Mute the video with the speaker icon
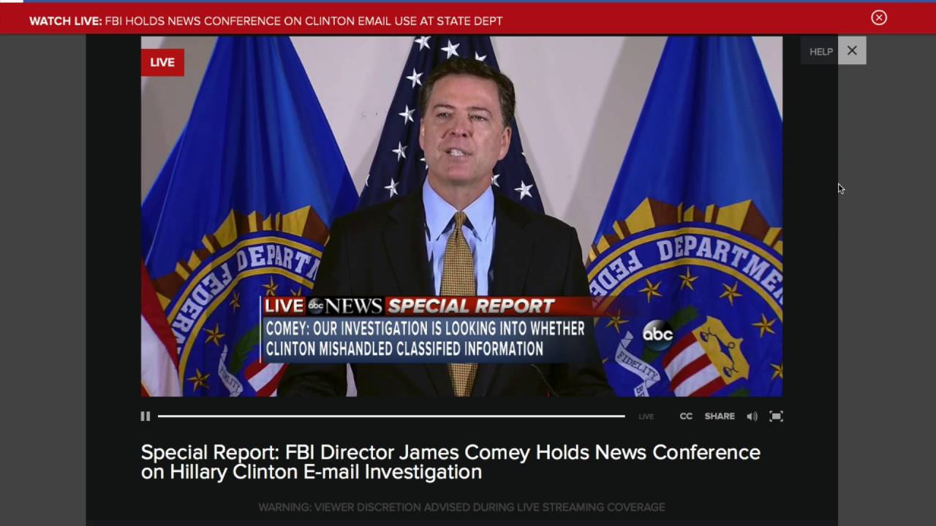 [752, 416]
